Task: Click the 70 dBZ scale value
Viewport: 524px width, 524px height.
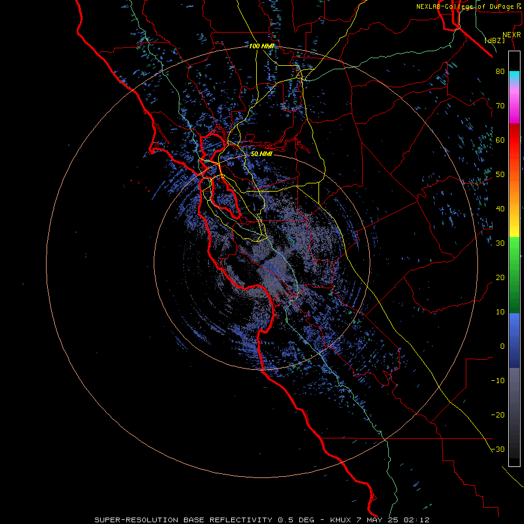Action: [500, 106]
